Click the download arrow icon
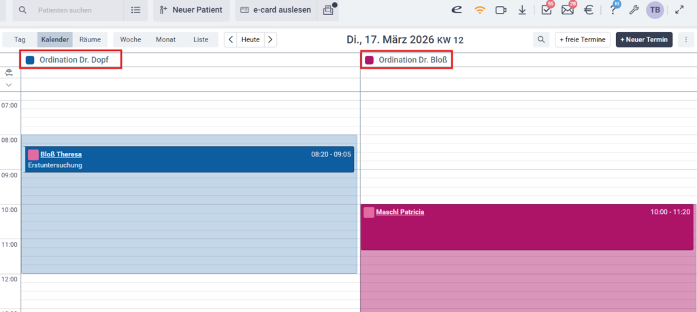Screen dimensions: 697x312 pos(522,10)
